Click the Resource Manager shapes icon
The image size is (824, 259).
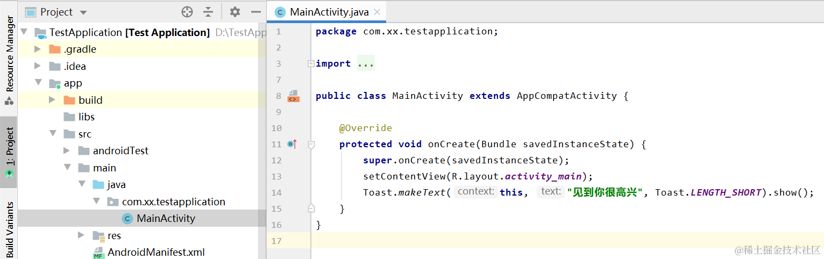[9, 100]
